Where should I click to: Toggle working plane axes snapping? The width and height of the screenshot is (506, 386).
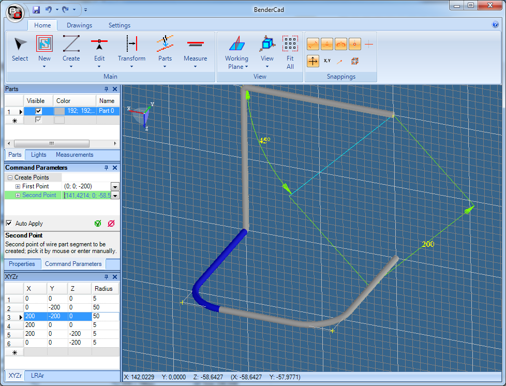tap(313, 61)
